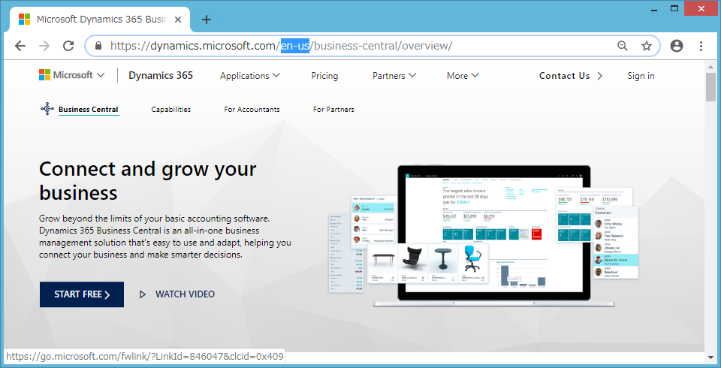Expand the Applications menu
This screenshot has width=721, height=368.
pos(250,75)
